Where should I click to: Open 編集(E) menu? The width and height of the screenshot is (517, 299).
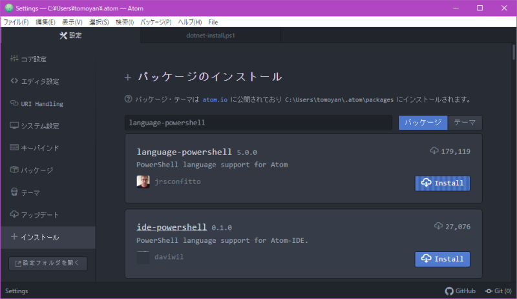tap(45, 22)
